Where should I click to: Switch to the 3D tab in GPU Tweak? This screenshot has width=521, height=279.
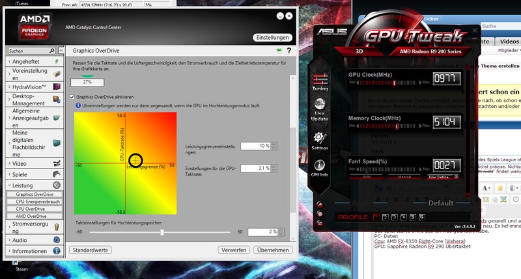pyautogui.click(x=359, y=51)
